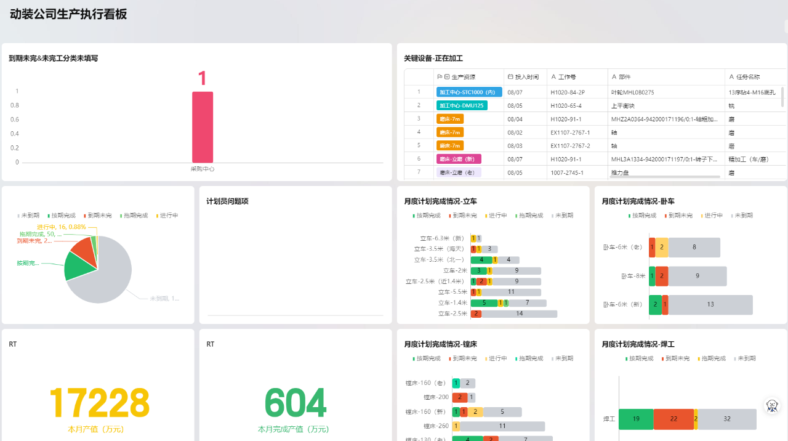This screenshot has height=441, width=788.
Task: Click the calendar icon in the 投入时间 column header
Action: [x=512, y=77]
